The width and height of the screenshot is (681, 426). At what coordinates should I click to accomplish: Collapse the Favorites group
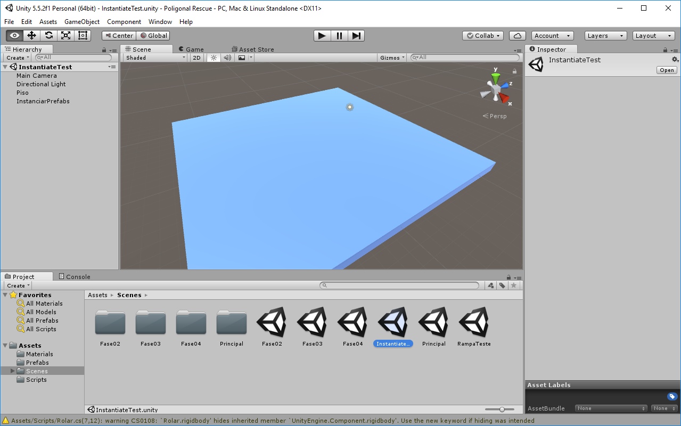(5, 295)
